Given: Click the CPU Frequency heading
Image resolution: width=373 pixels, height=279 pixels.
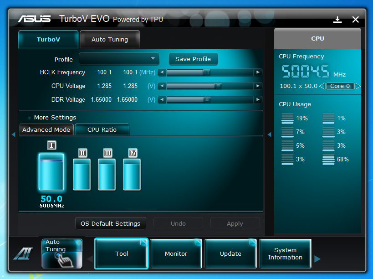Looking at the screenshot, I should [301, 57].
